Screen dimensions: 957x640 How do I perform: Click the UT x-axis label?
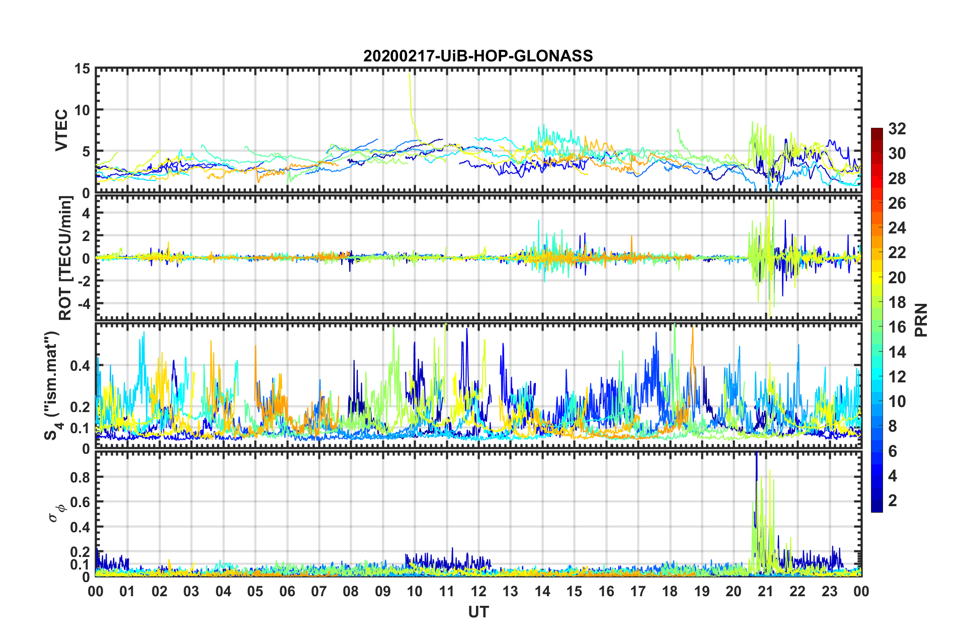478,611
